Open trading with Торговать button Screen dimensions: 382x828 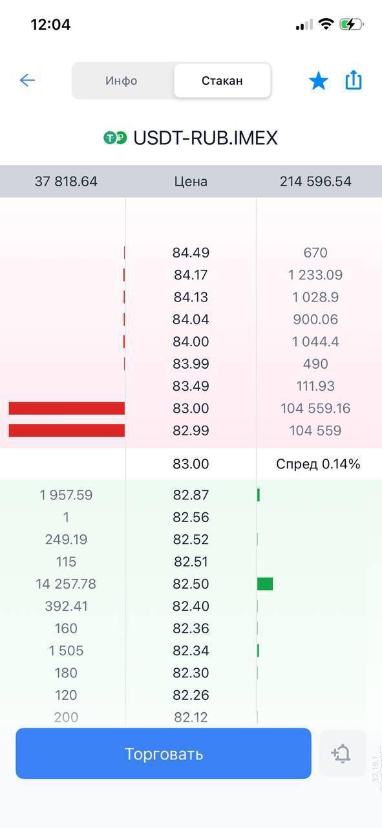[164, 754]
